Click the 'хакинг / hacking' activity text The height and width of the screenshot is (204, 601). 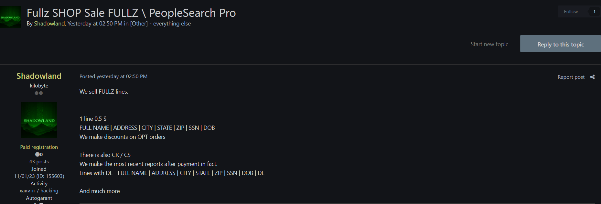(x=39, y=191)
